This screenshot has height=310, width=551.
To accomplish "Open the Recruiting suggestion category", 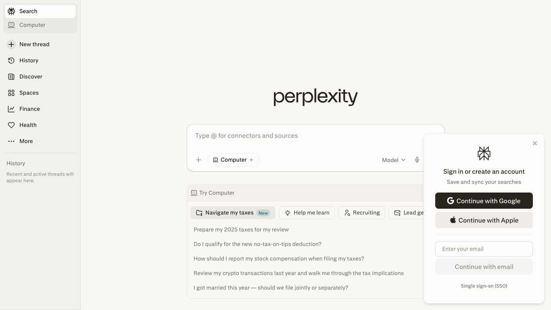I will [x=361, y=212].
